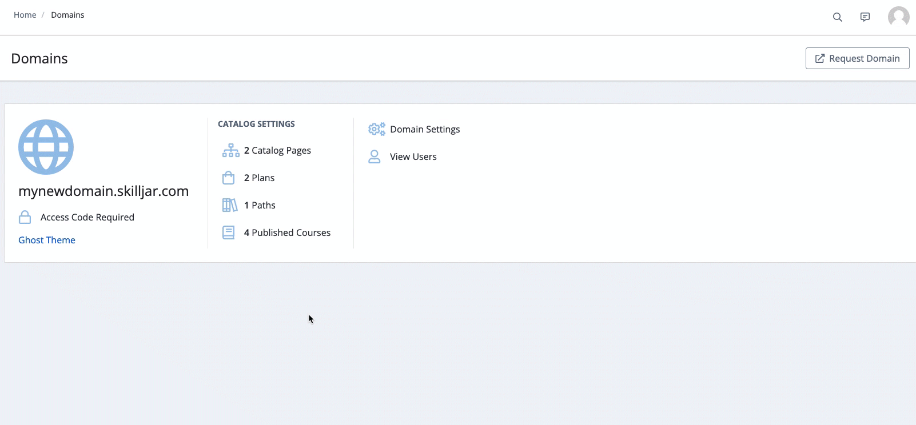Open the messages chat icon
The image size is (916, 425).
(x=865, y=17)
